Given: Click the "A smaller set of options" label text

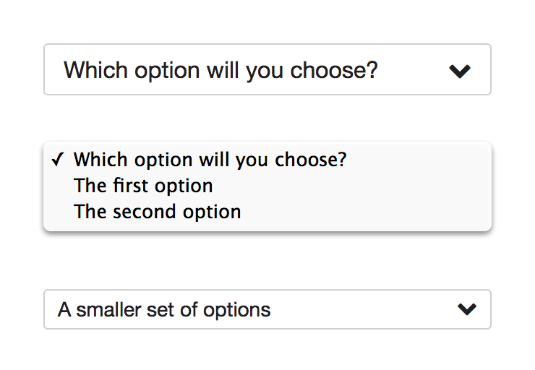Looking at the screenshot, I should click(x=164, y=310).
